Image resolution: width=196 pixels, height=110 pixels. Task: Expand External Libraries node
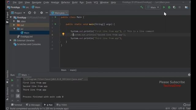click(11, 40)
